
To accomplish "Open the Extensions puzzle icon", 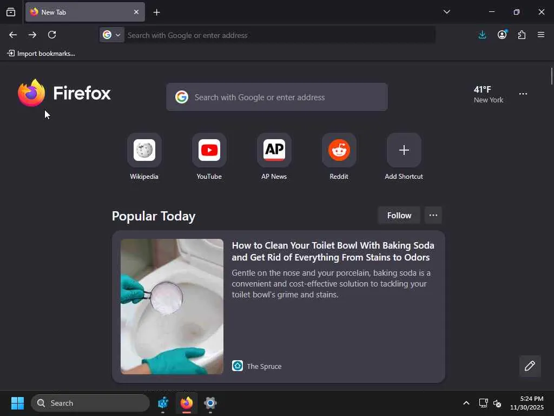I will pyautogui.click(x=522, y=35).
